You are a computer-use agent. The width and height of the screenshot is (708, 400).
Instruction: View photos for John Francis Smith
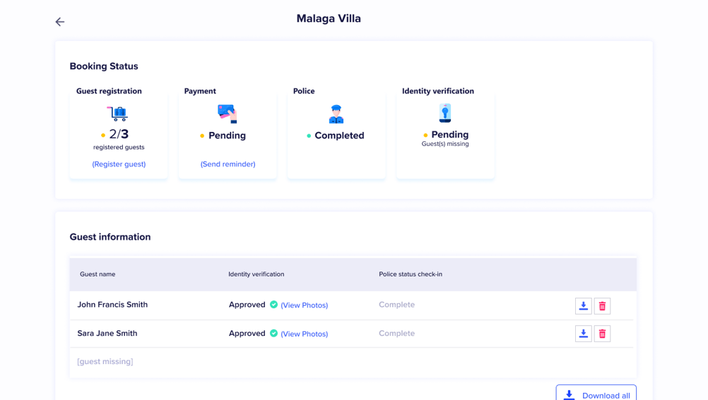click(x=304, y=305)
